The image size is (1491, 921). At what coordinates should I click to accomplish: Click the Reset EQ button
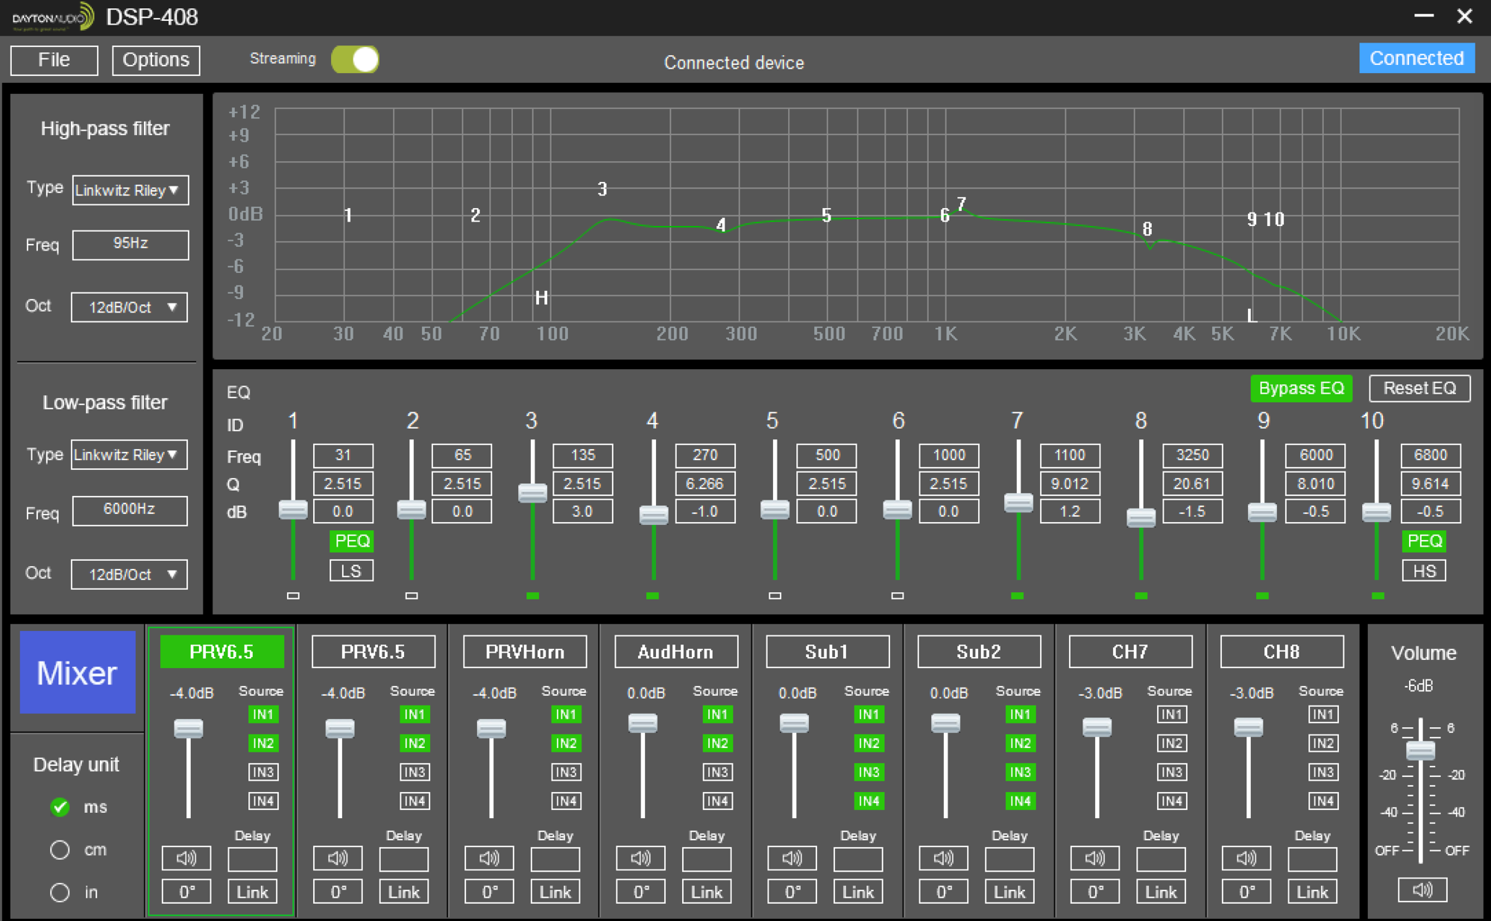pyautogui.click(x=1419, y=389)
